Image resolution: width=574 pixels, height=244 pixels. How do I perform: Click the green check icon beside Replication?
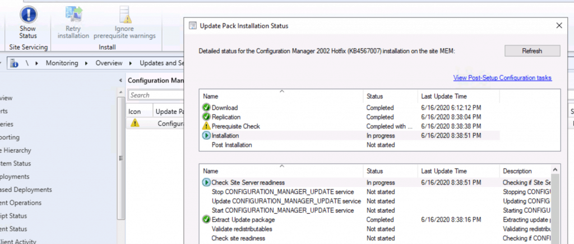tap(206, 117)
